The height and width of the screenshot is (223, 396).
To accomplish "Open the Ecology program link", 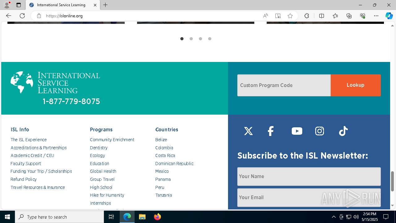I will click(97, 155).
